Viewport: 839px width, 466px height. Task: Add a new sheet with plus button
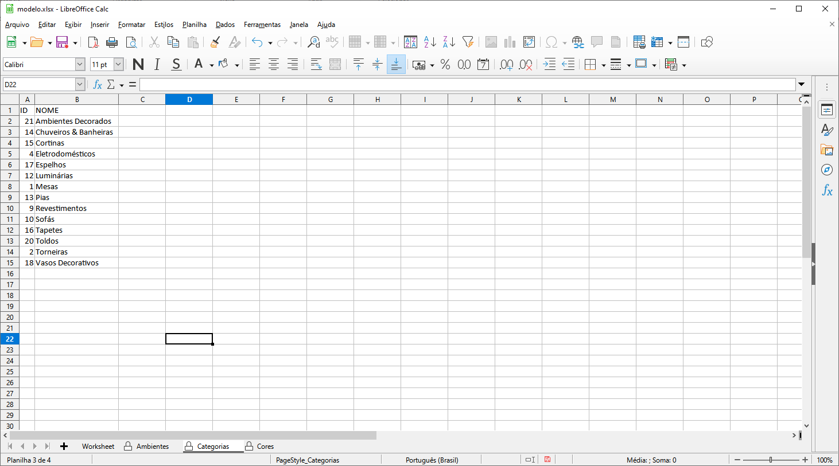pos(64,446)
